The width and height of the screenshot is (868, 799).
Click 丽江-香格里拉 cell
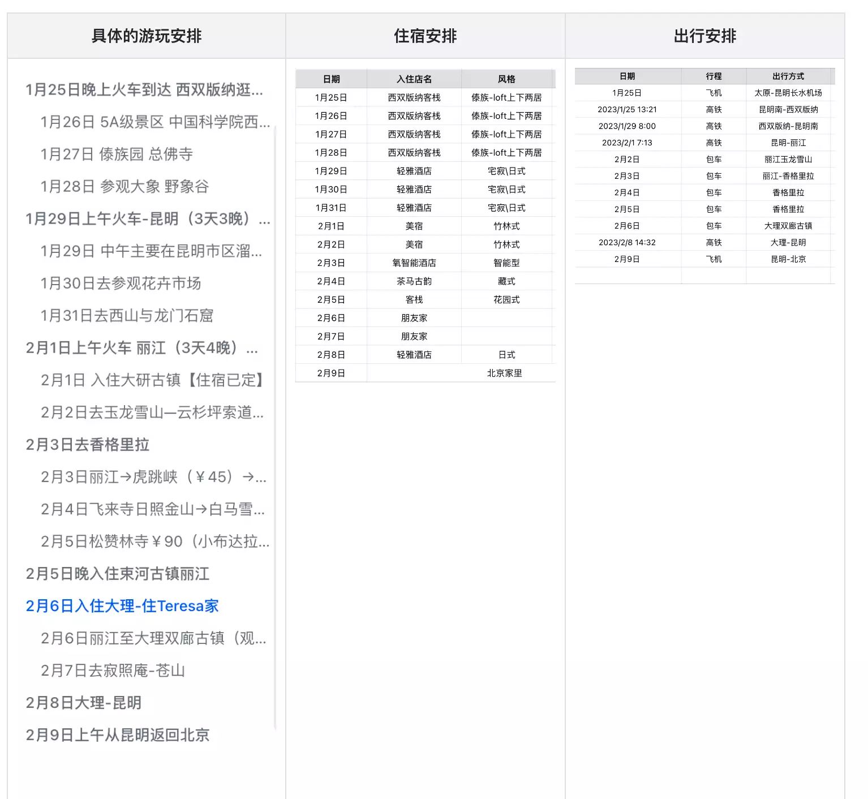coord(788,176)
